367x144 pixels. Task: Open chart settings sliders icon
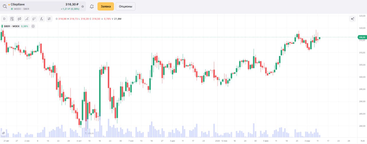click(x=49, y=19)
